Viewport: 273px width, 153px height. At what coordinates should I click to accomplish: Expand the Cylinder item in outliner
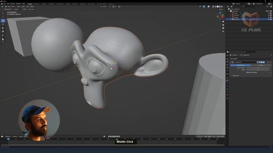[x=231, y=15]
